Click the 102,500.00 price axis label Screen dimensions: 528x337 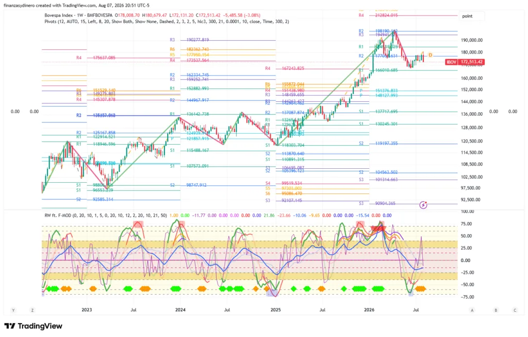(x=472, y=176)
